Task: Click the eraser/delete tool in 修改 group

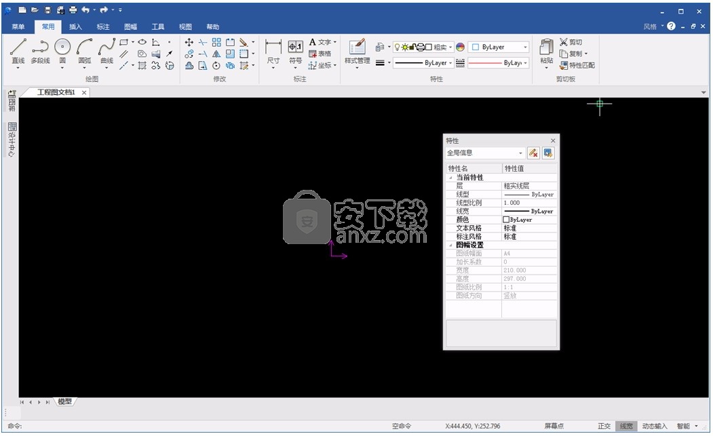Action: pos(244,42)
